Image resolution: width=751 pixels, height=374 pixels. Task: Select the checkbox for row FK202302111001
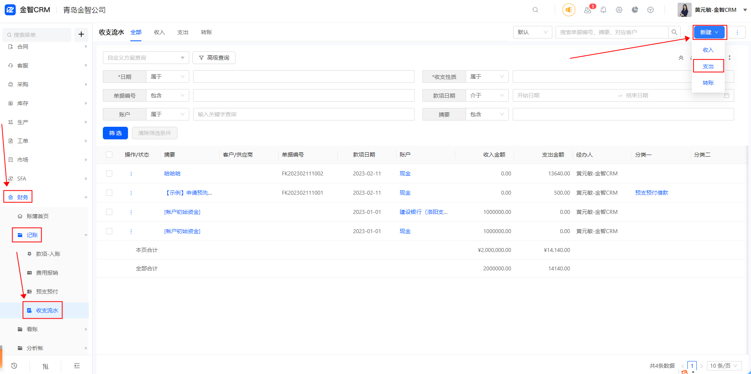pyautogui.click(x=109, y=193)
